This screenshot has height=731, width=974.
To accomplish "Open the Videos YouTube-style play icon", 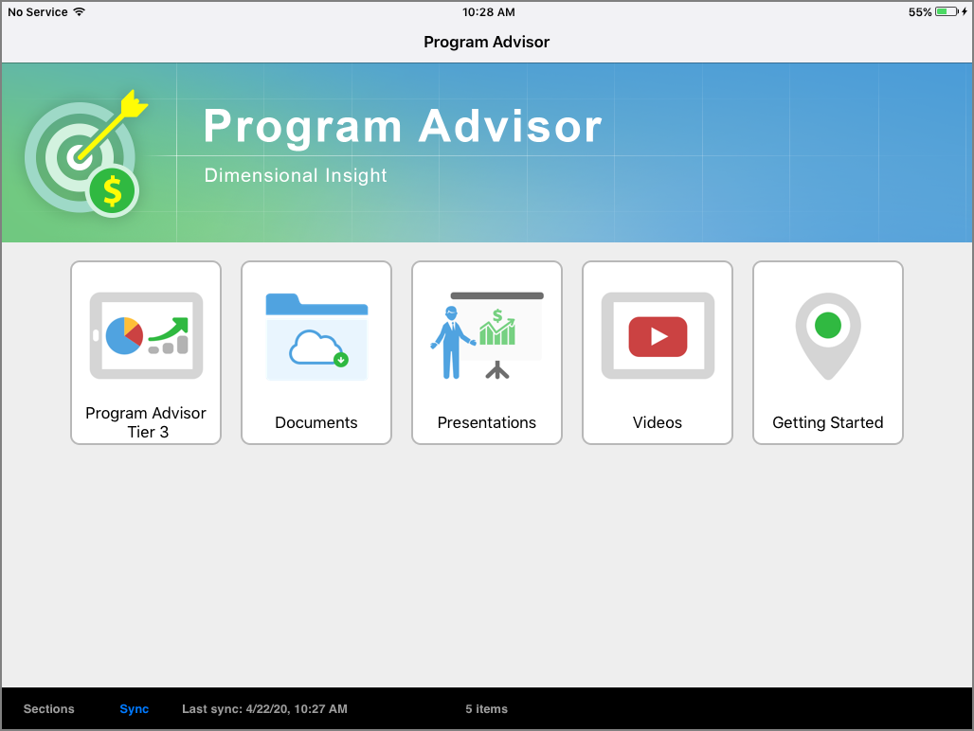I will pyautogui.click(x=657, y=334).
